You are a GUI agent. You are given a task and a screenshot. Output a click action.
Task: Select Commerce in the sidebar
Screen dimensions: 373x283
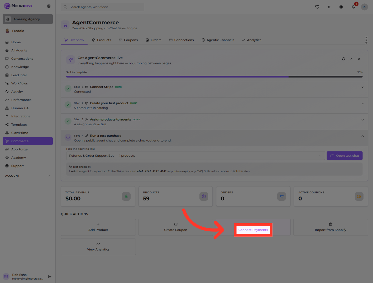28,141
